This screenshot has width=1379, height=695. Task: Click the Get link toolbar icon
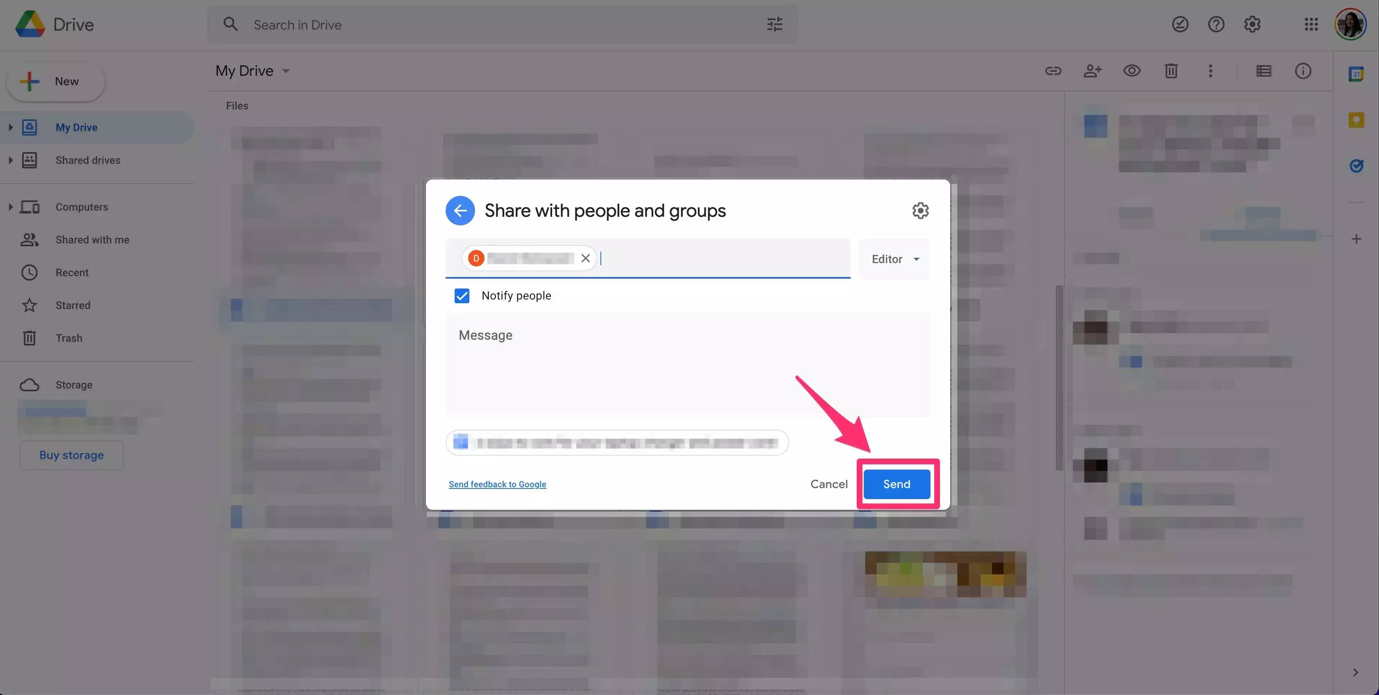tap(1053, 70)
